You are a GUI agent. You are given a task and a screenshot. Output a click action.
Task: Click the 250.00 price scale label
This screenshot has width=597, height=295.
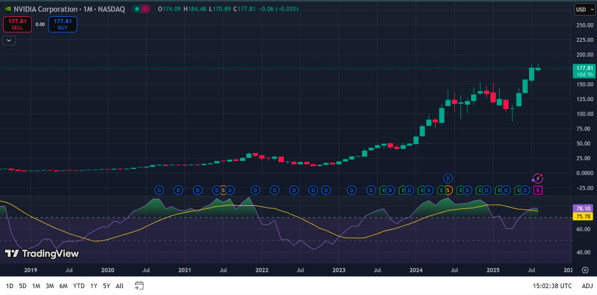(x=585, y=25)
